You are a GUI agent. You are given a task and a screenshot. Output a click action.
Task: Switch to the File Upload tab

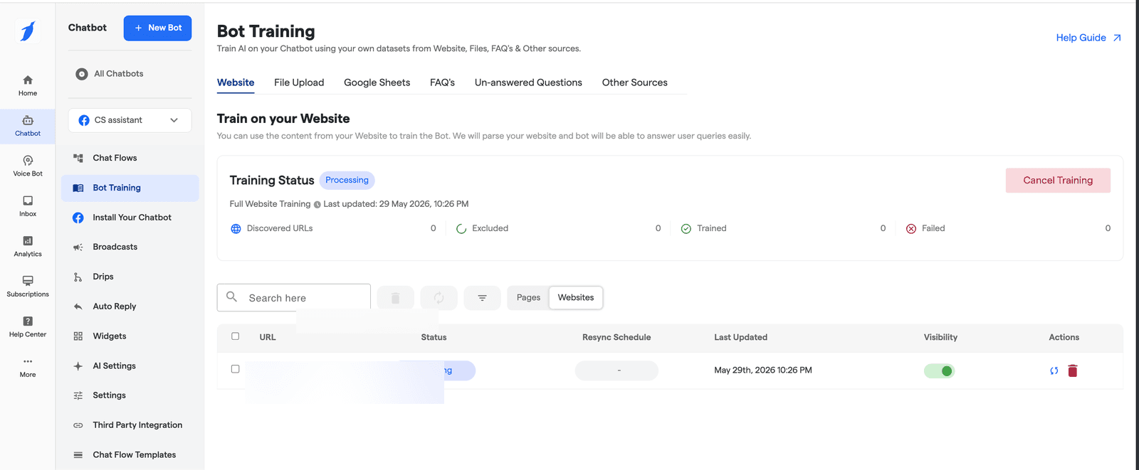299,82
